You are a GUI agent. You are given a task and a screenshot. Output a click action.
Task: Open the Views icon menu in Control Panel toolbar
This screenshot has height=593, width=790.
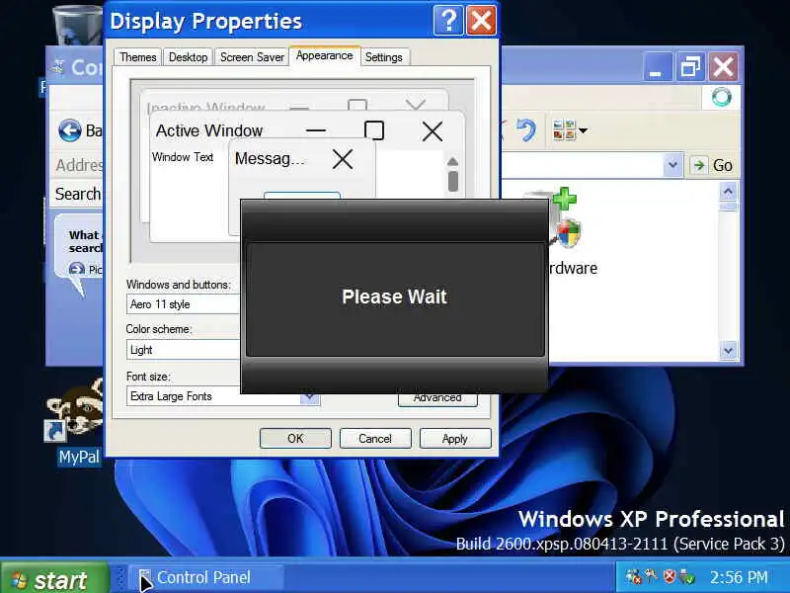point(570,130)
